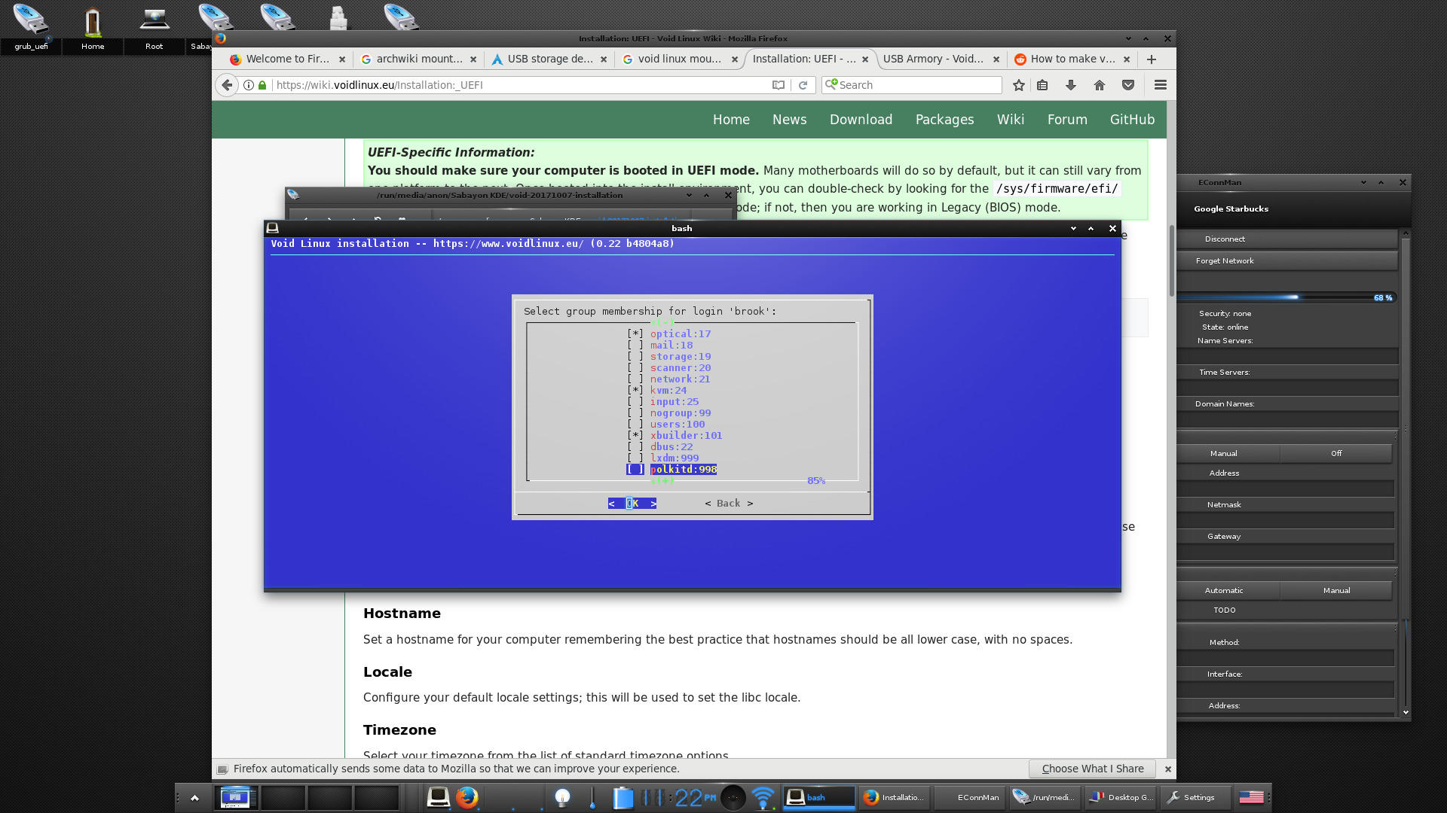Open the Firefox window titlebar menu arrow

tap(1128, 38)
